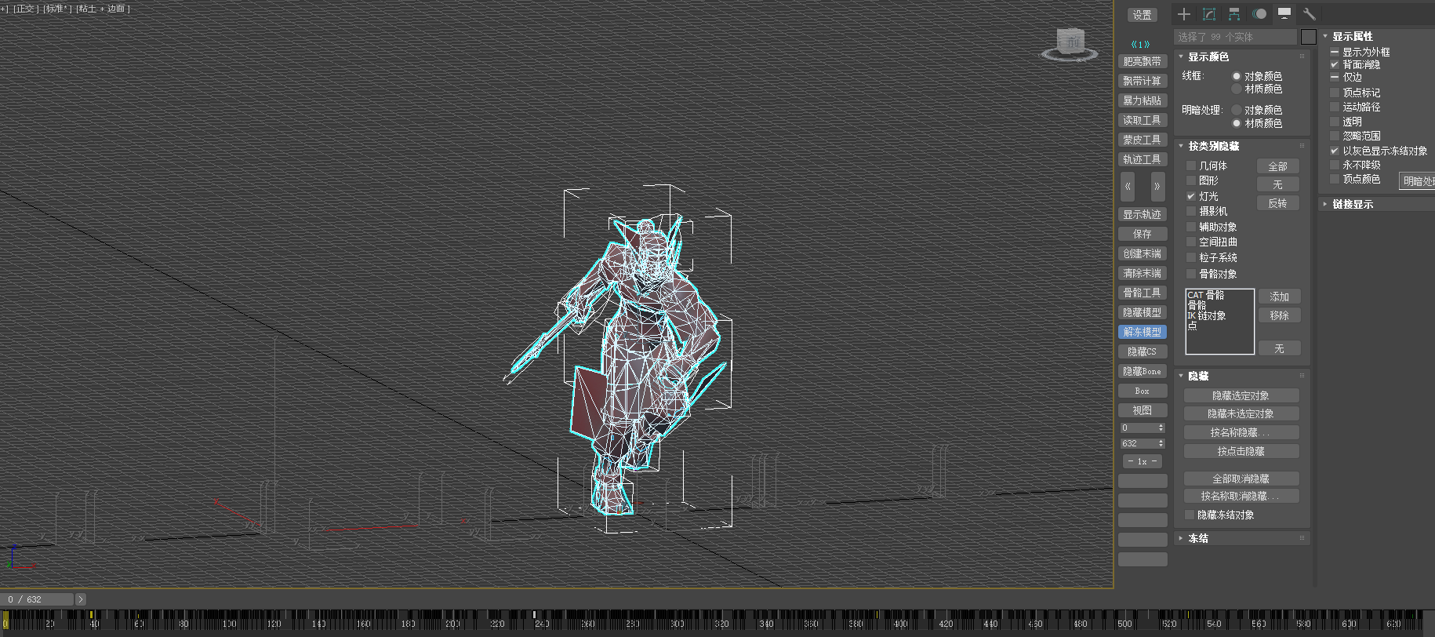This screenshot has height=637, width=1435.
Task: Click the 肥亮飘带 tool button
Action: (1143, 61)
